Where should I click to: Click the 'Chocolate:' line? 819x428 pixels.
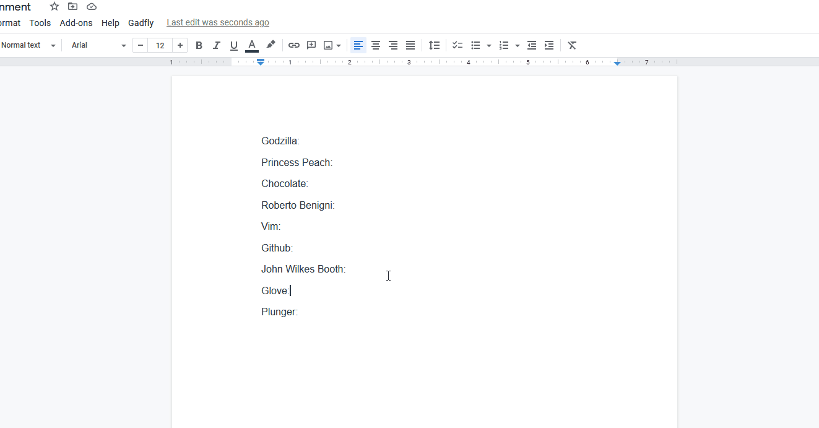pos(285,184)
